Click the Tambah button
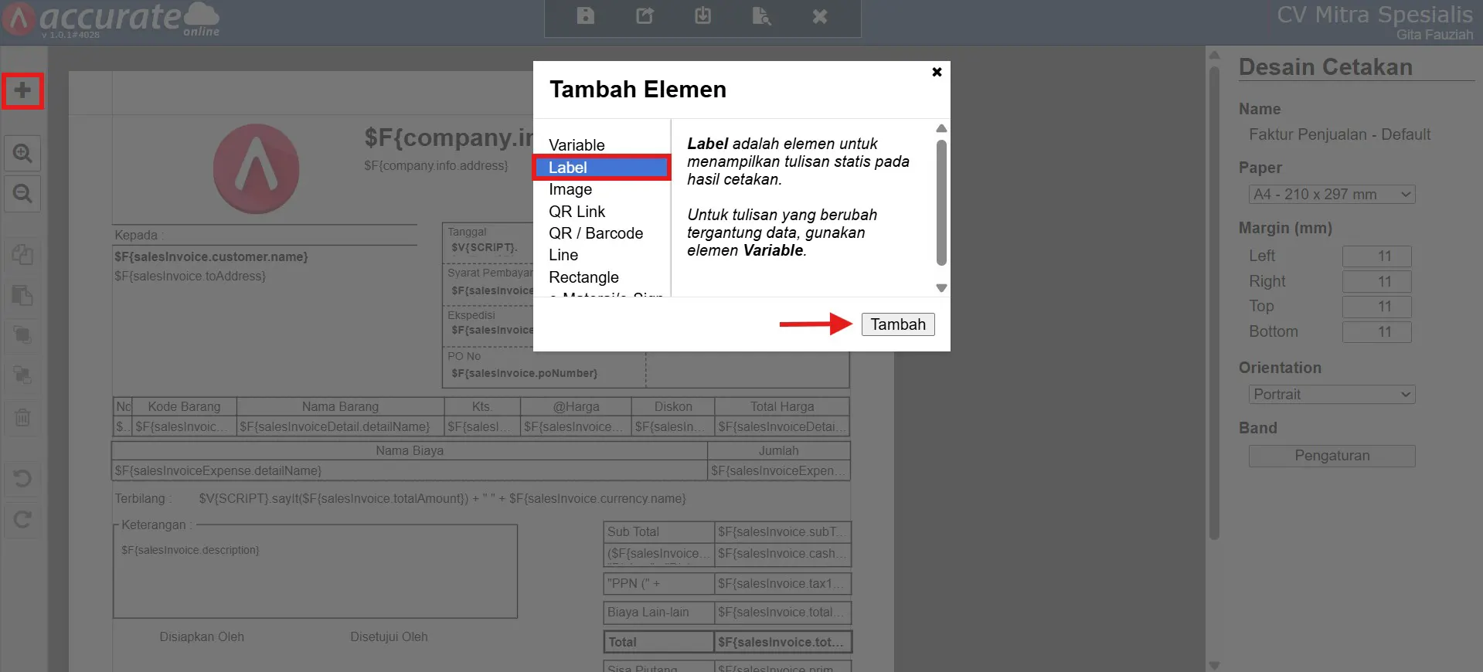 click(x=898, y=324)
